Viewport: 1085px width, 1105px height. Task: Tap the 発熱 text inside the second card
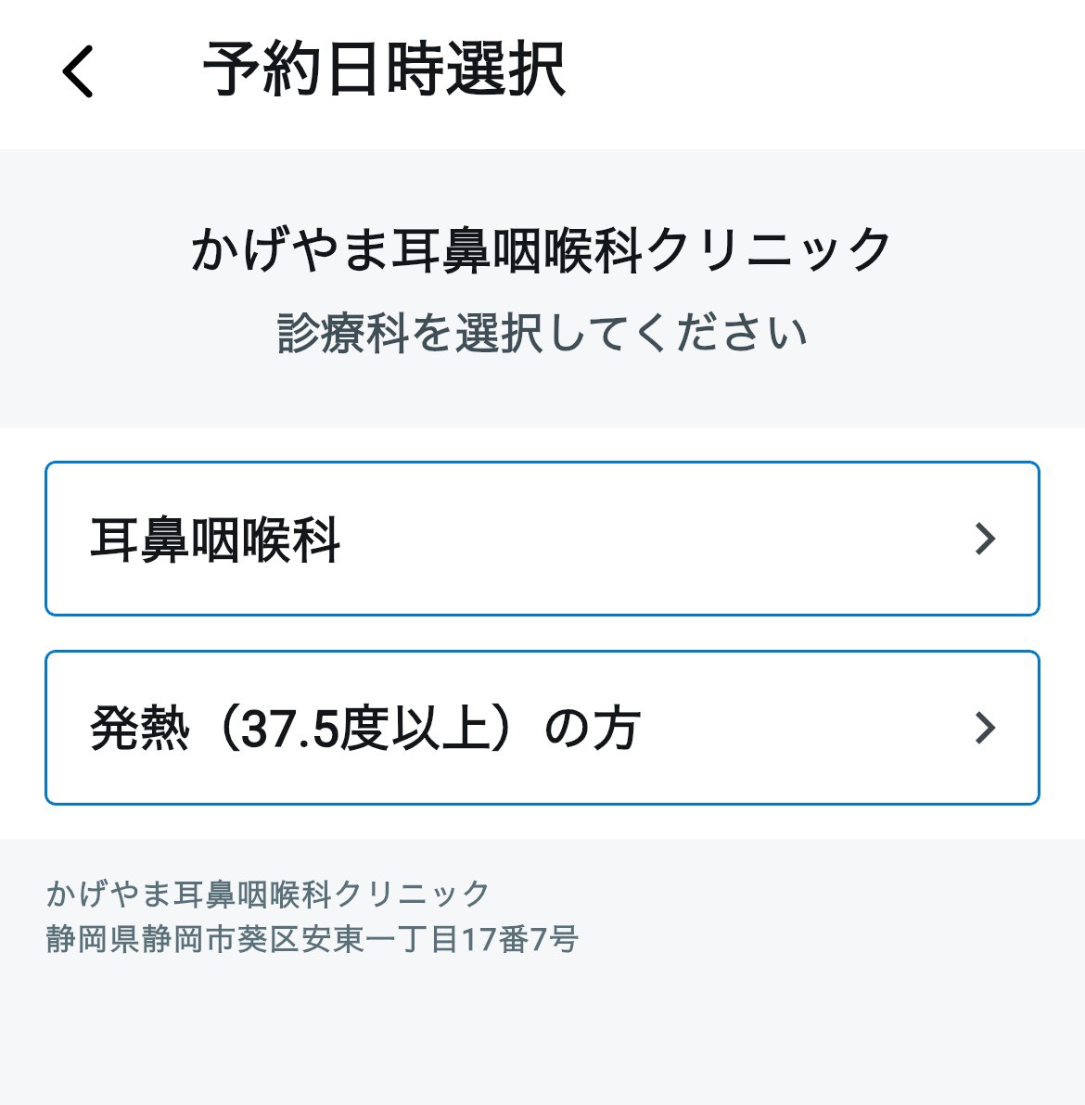(140, 729)
